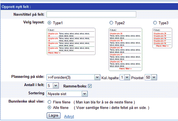Open the Plassering på side dropdown

pos(73,77)
